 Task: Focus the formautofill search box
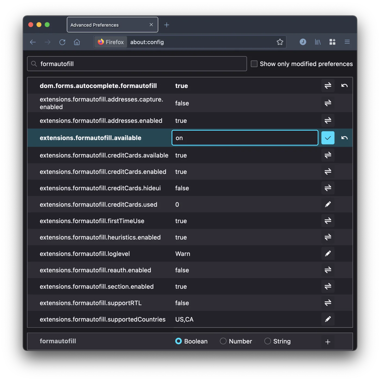(x=137, y=64)
